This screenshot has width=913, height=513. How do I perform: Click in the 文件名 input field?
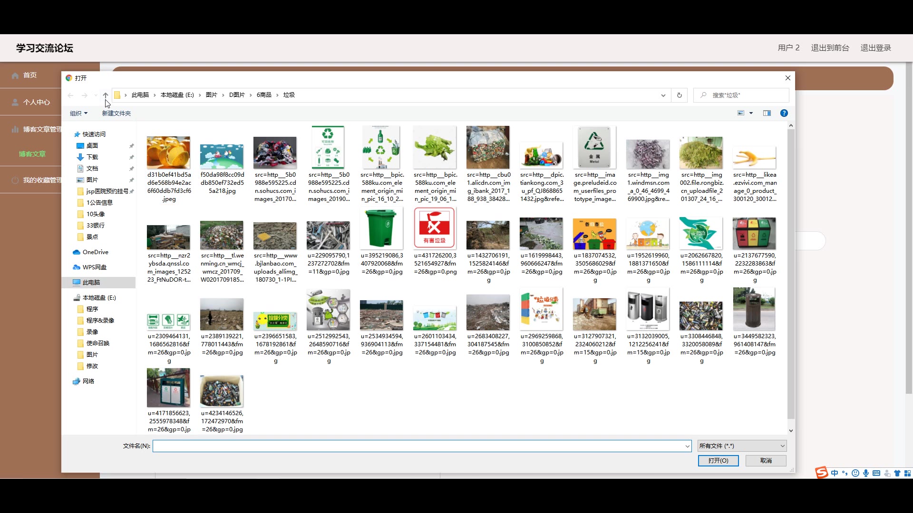pos(418,446)
